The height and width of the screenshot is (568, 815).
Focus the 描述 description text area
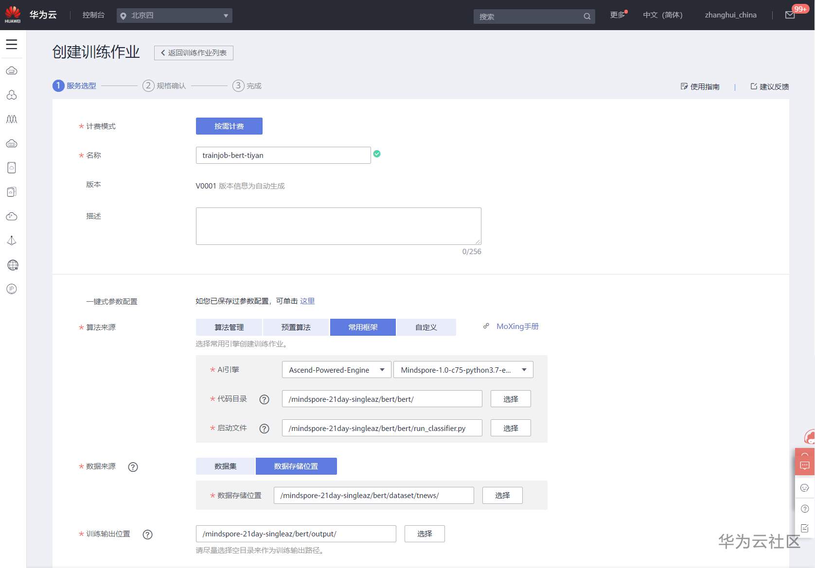pos(338,226)
